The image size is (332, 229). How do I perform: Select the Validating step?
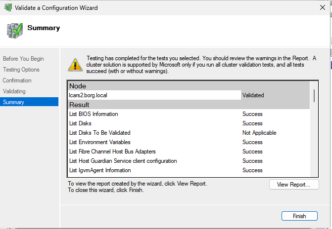click(x=14, y=91)
